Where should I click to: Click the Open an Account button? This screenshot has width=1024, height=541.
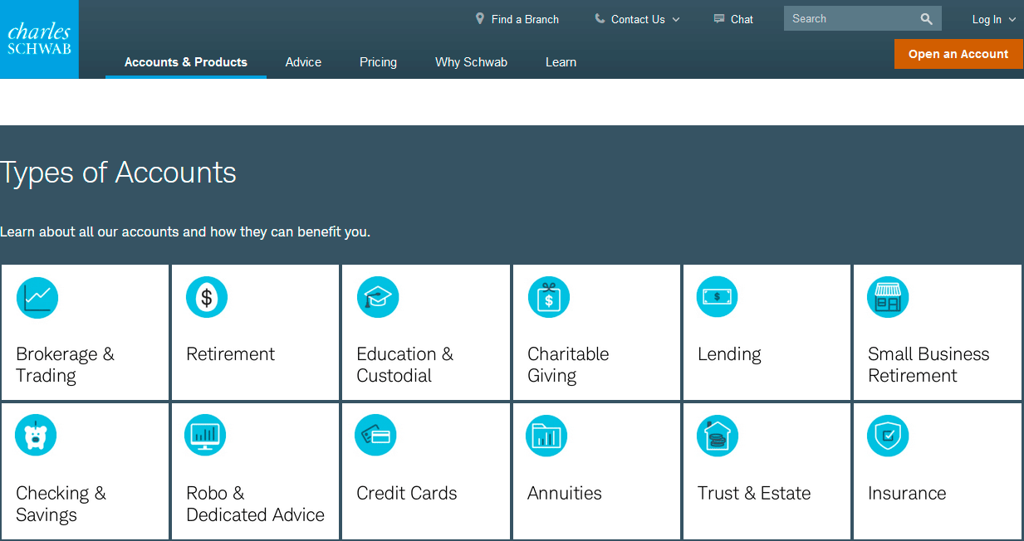coord(958,53)
